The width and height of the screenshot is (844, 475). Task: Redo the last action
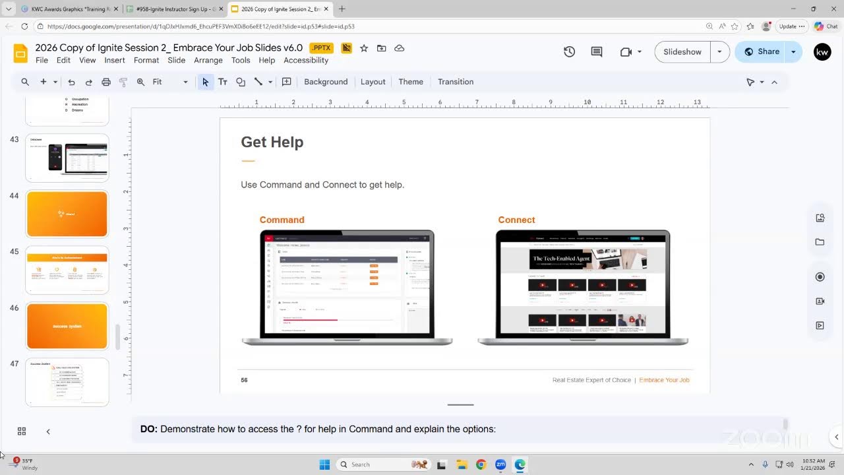pyautogui.click(x=88, y=82)
